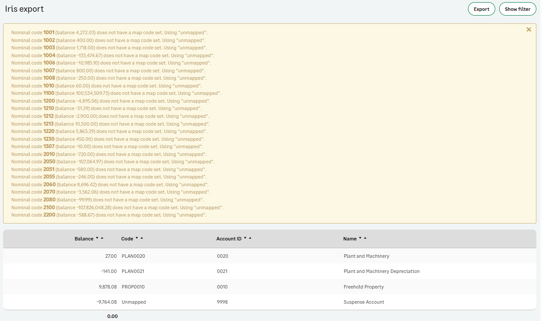542x321 pixels.
Task: Click the -141.00 balance value
Action: tap(109, 271)
